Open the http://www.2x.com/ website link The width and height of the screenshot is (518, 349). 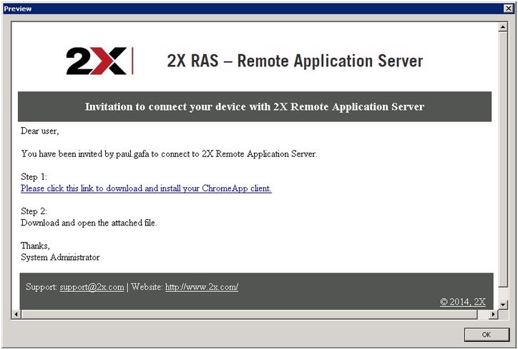(x=202, y=287)
